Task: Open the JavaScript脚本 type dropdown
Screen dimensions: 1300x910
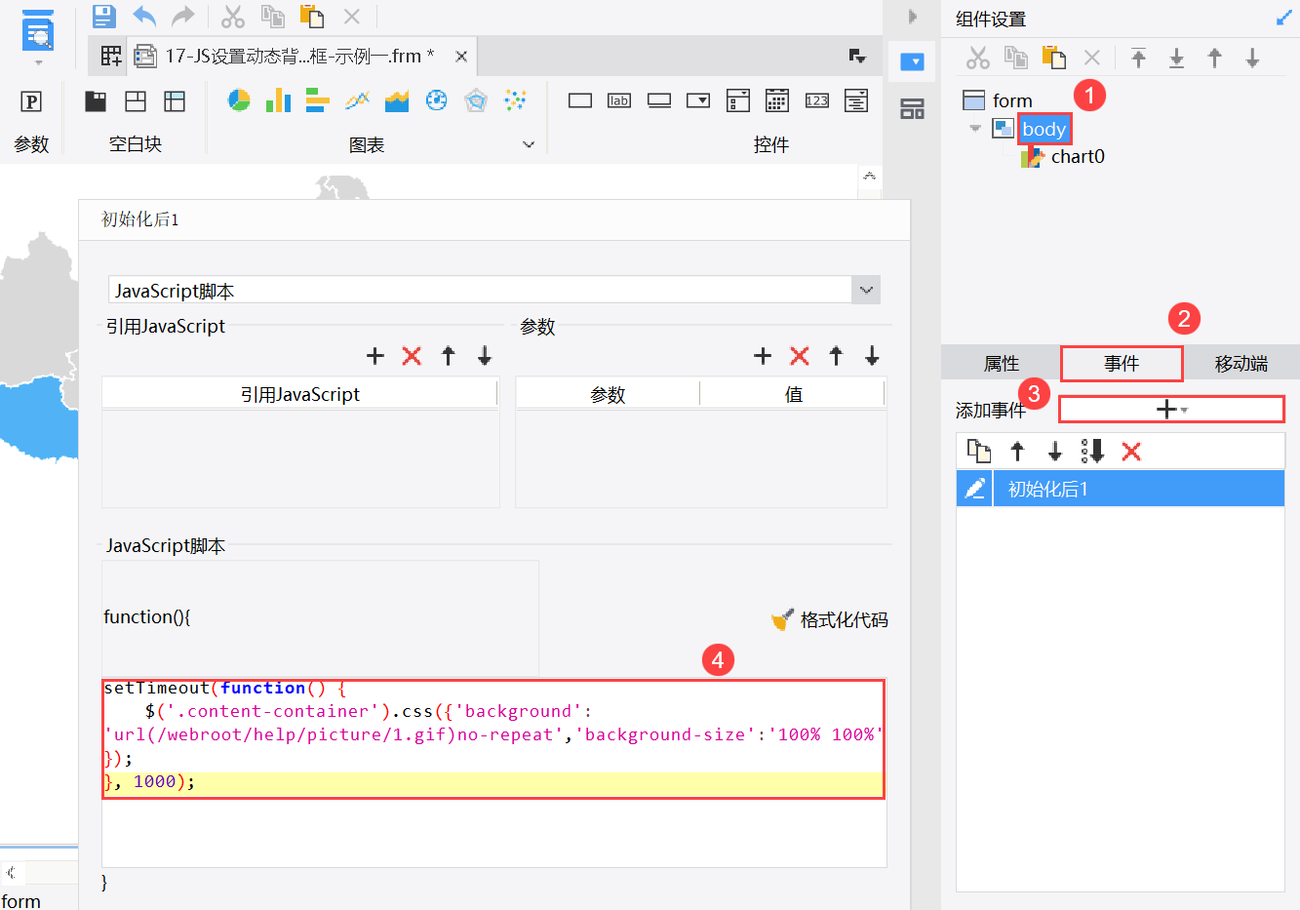Action: click(866, 290)
